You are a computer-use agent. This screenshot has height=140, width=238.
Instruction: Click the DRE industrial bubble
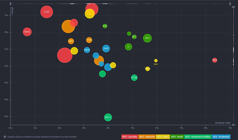point(71,41)
